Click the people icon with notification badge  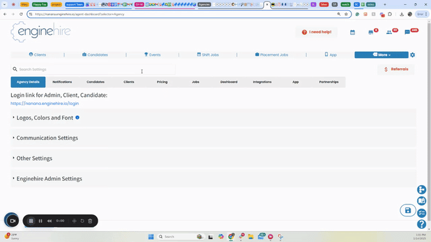[389, 33]
